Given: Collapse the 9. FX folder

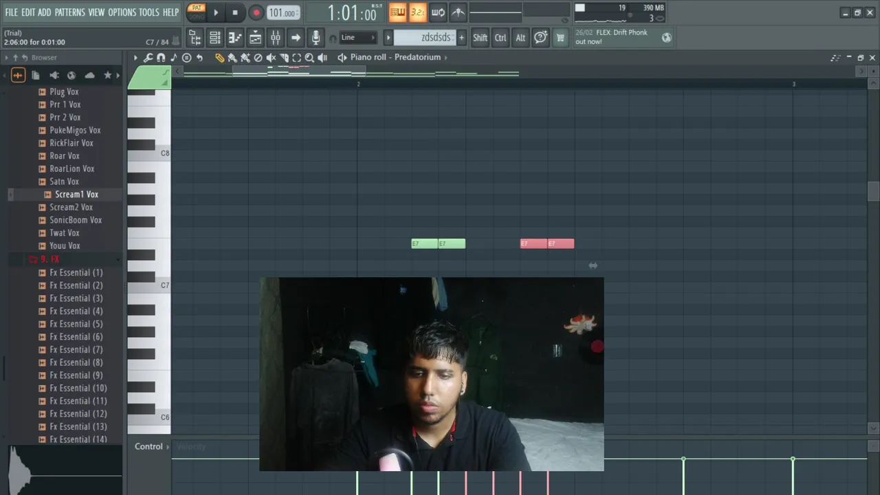Looking at the screenshot, I should click(49, 259).
